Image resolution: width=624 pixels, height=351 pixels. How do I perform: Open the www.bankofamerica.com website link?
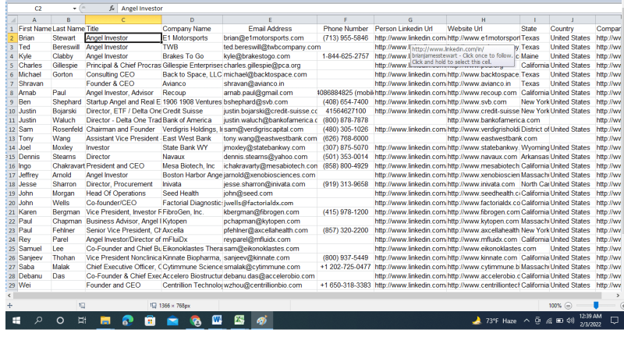(x=483, y=120)
